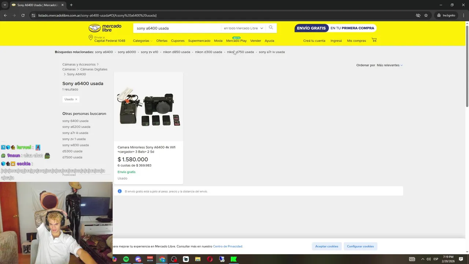Open a new browser tab
This screenshot has width=469, height=264.
click(71, 5)
